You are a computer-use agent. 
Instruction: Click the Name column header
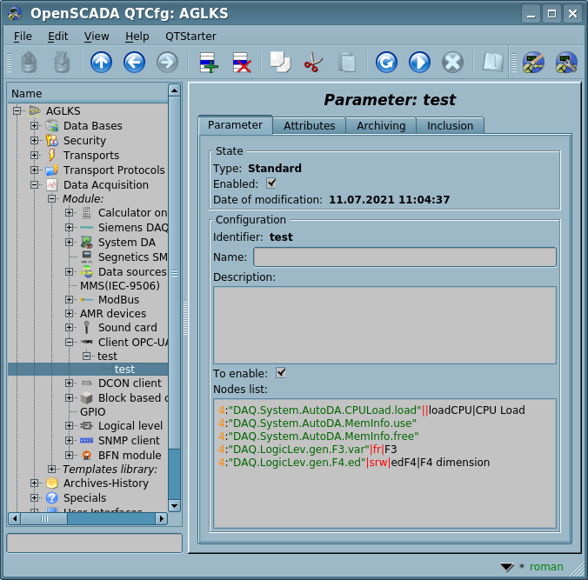pyautogui.click(x=88, y=93)
